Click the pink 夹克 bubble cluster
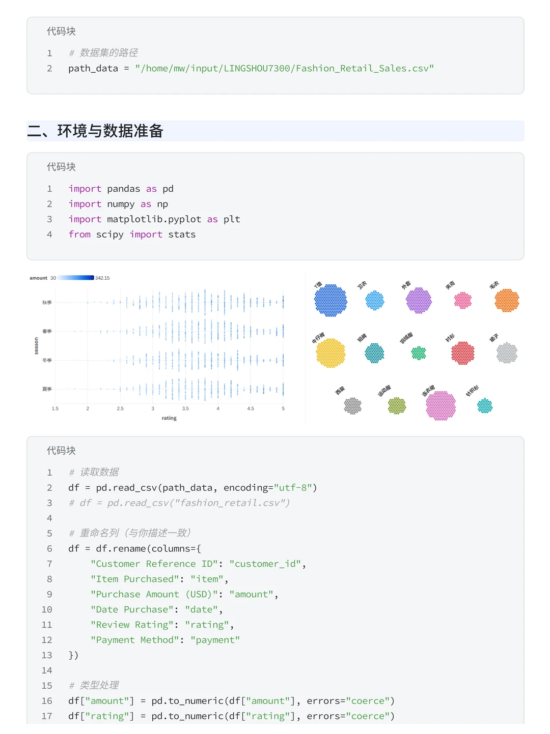This screenshot has width=550, height=734. 463,300
